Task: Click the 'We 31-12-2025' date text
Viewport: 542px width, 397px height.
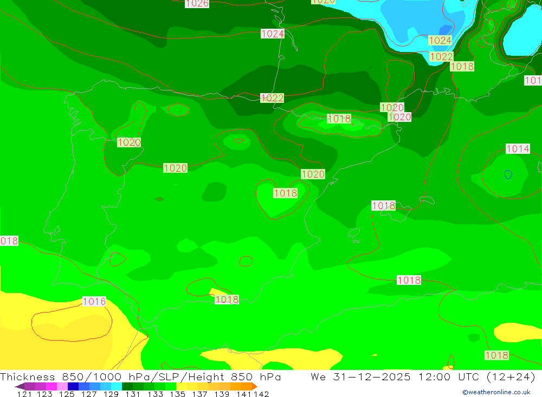Action: tap(360, 376)
